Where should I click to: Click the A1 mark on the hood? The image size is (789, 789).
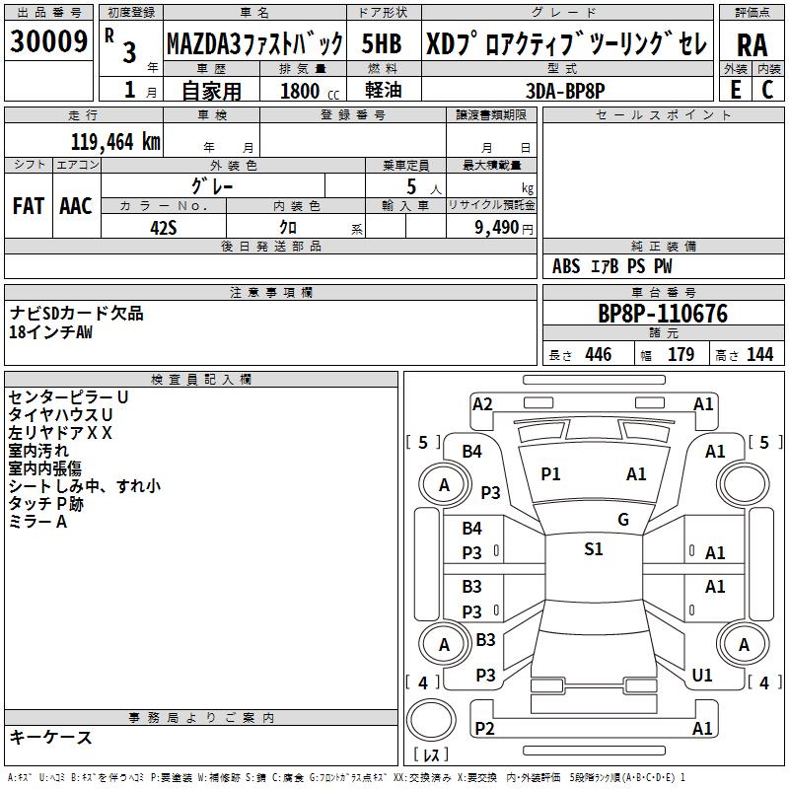pyautogui.click(x=636, y=474)
